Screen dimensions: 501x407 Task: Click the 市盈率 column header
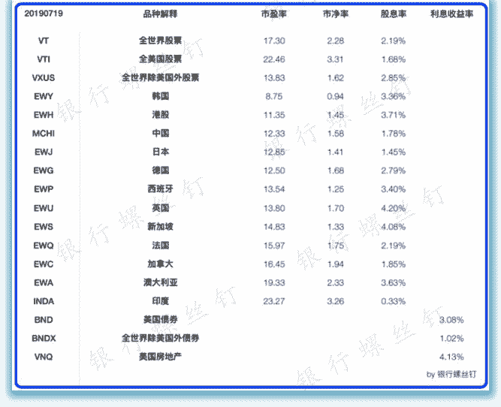(273, 14)
